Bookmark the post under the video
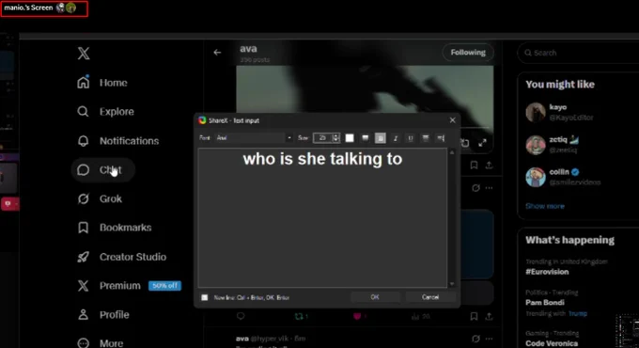 [474, 166]
